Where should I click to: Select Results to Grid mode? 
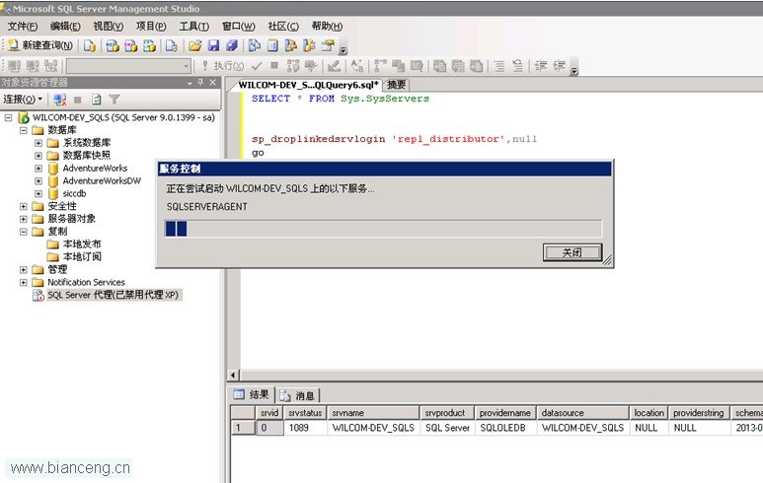pyautogui.click(x=458, y=66)
